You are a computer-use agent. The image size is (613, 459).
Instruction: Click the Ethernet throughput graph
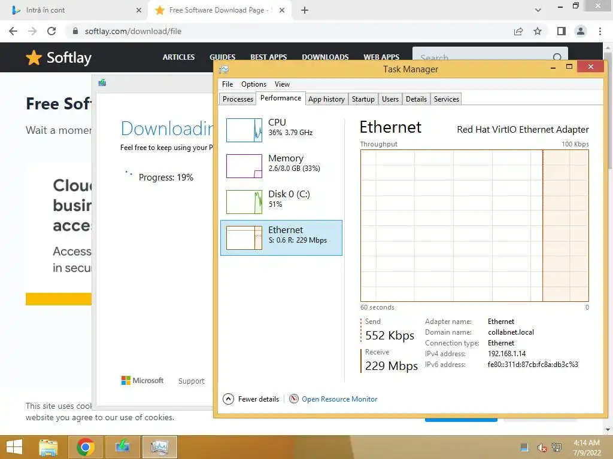click(x=474, y=225)
